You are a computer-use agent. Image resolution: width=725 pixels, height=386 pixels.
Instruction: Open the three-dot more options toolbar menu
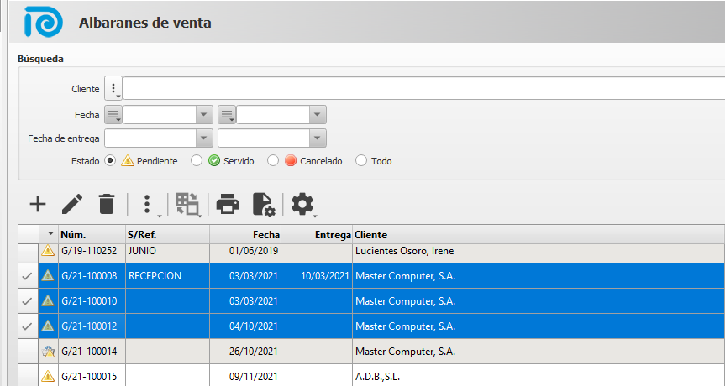pyautogui.click(x=148, y=204)
